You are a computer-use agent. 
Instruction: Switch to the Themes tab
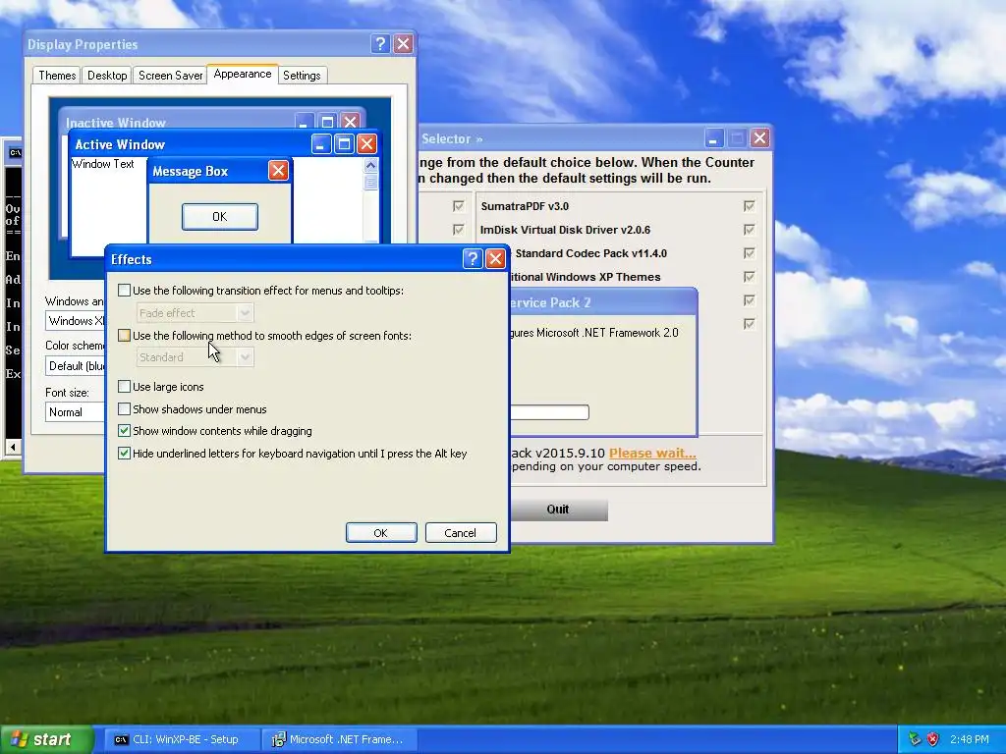56,76
